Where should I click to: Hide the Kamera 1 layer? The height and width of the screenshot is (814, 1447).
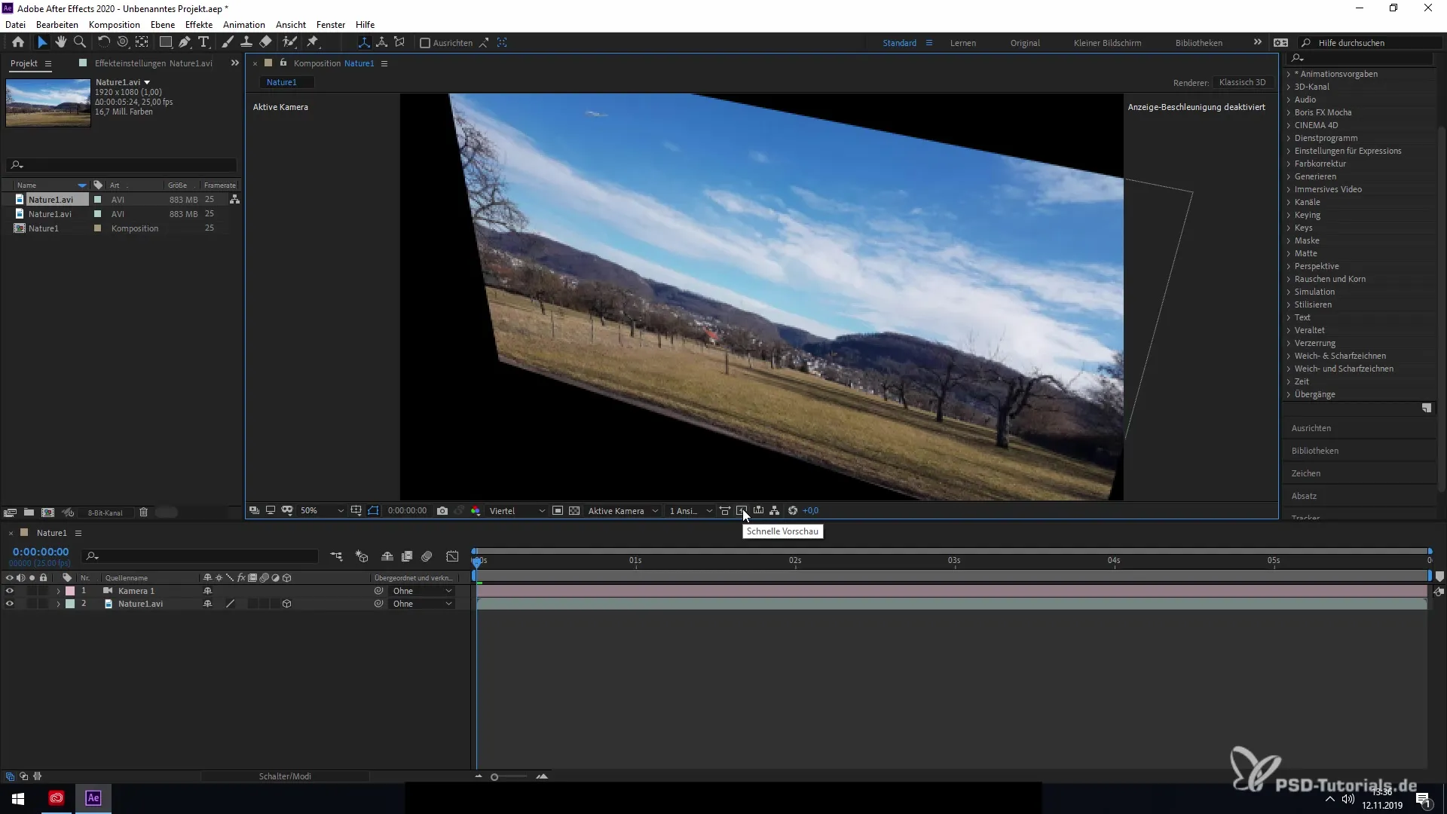pos(10,591)
